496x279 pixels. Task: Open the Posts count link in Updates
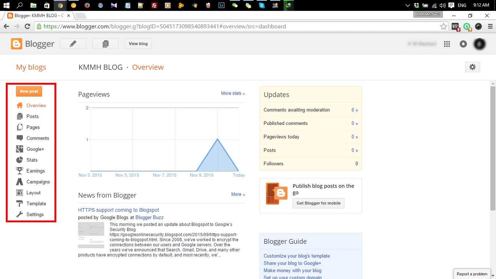pos(354,150)
